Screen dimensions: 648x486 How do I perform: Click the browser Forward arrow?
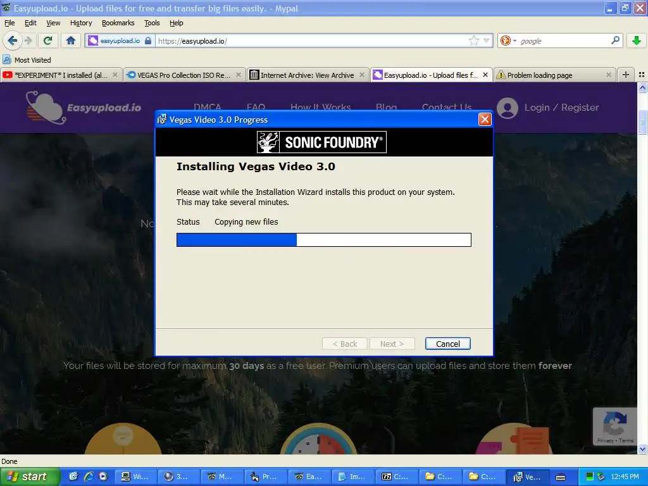tap(28, 40)
